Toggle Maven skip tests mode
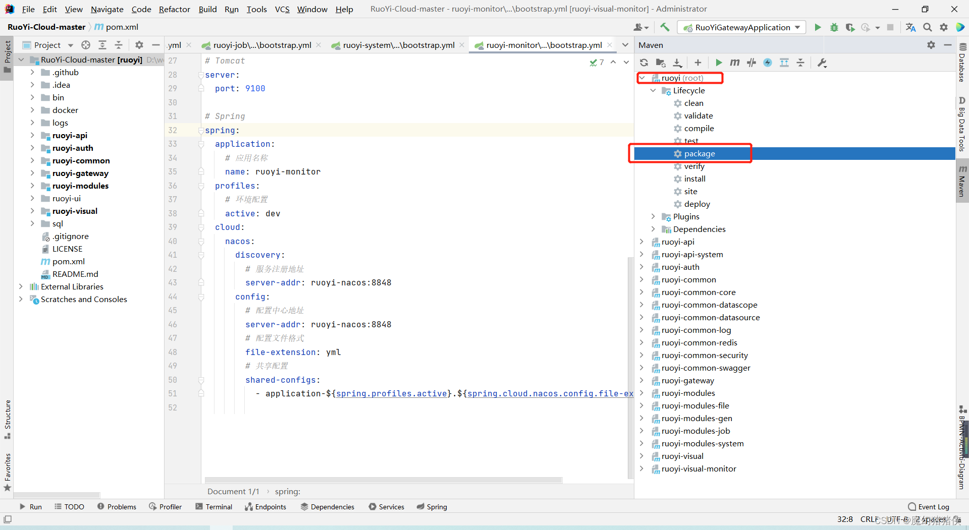 click(x=768, y=63)
